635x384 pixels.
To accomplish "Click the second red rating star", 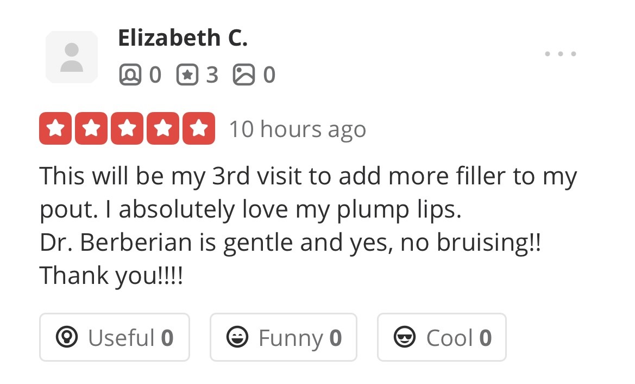I will pos(91,129).
